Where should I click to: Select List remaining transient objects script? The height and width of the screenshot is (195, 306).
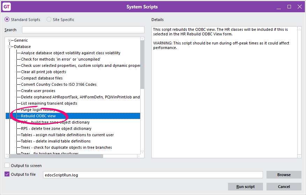click(49, 103)
